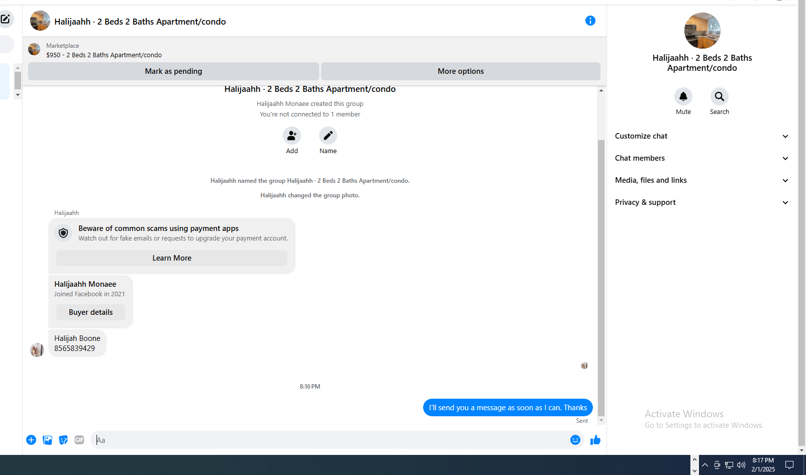Click the sent message bubble "I'll send you a message"
The image size is (806, 475).
pos(508,408)
